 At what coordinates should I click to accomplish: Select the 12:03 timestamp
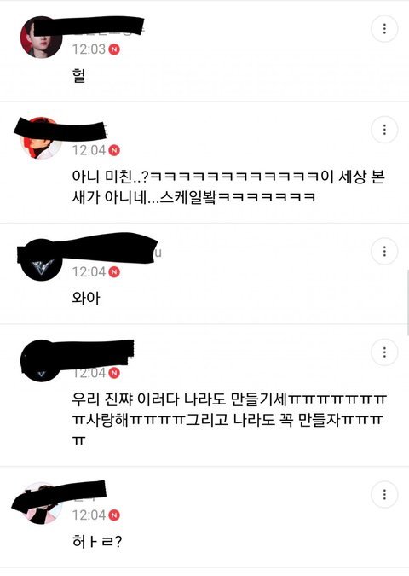89,49
